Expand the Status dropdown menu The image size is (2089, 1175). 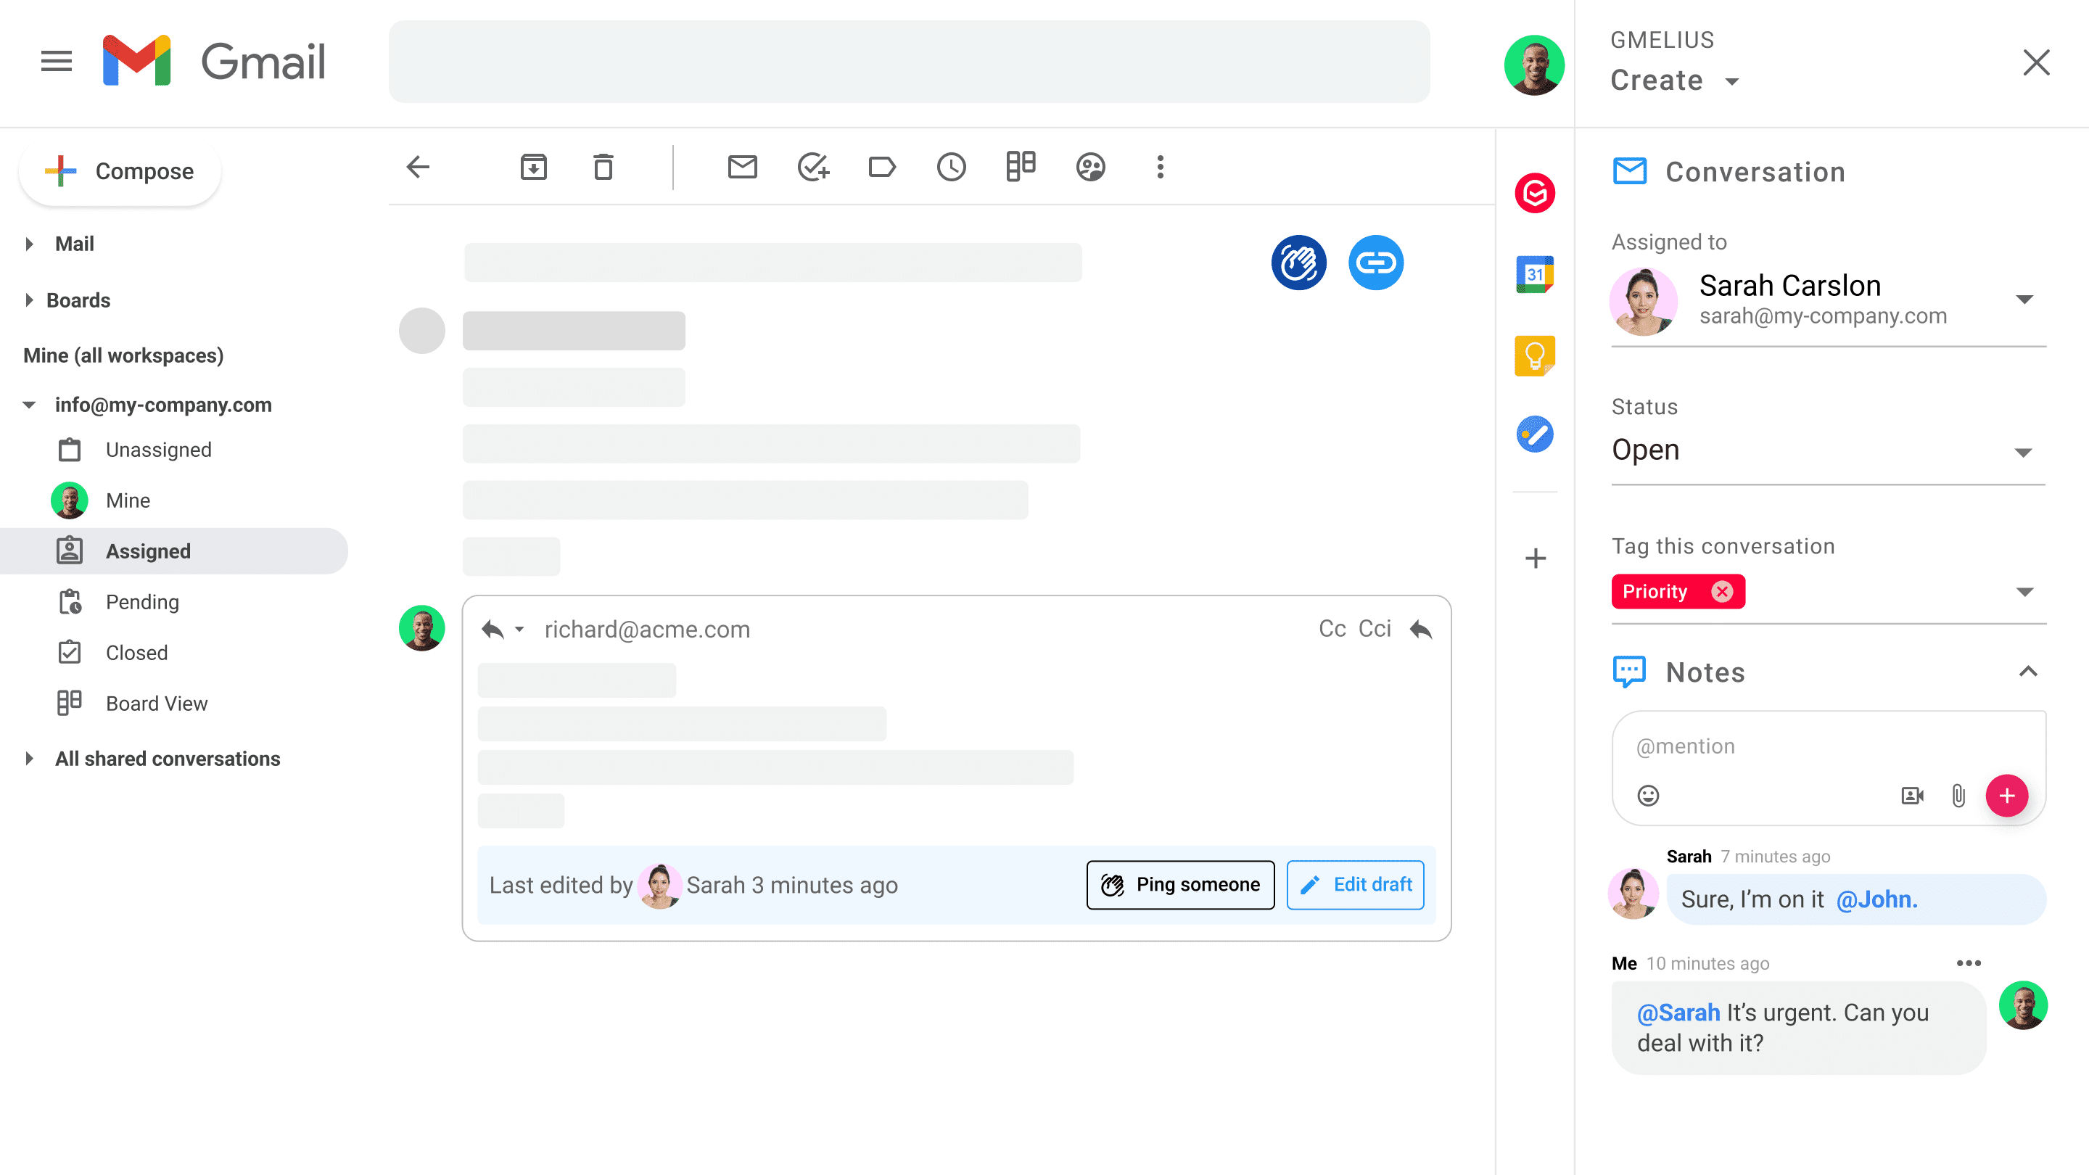click(x=2027, y=450)
